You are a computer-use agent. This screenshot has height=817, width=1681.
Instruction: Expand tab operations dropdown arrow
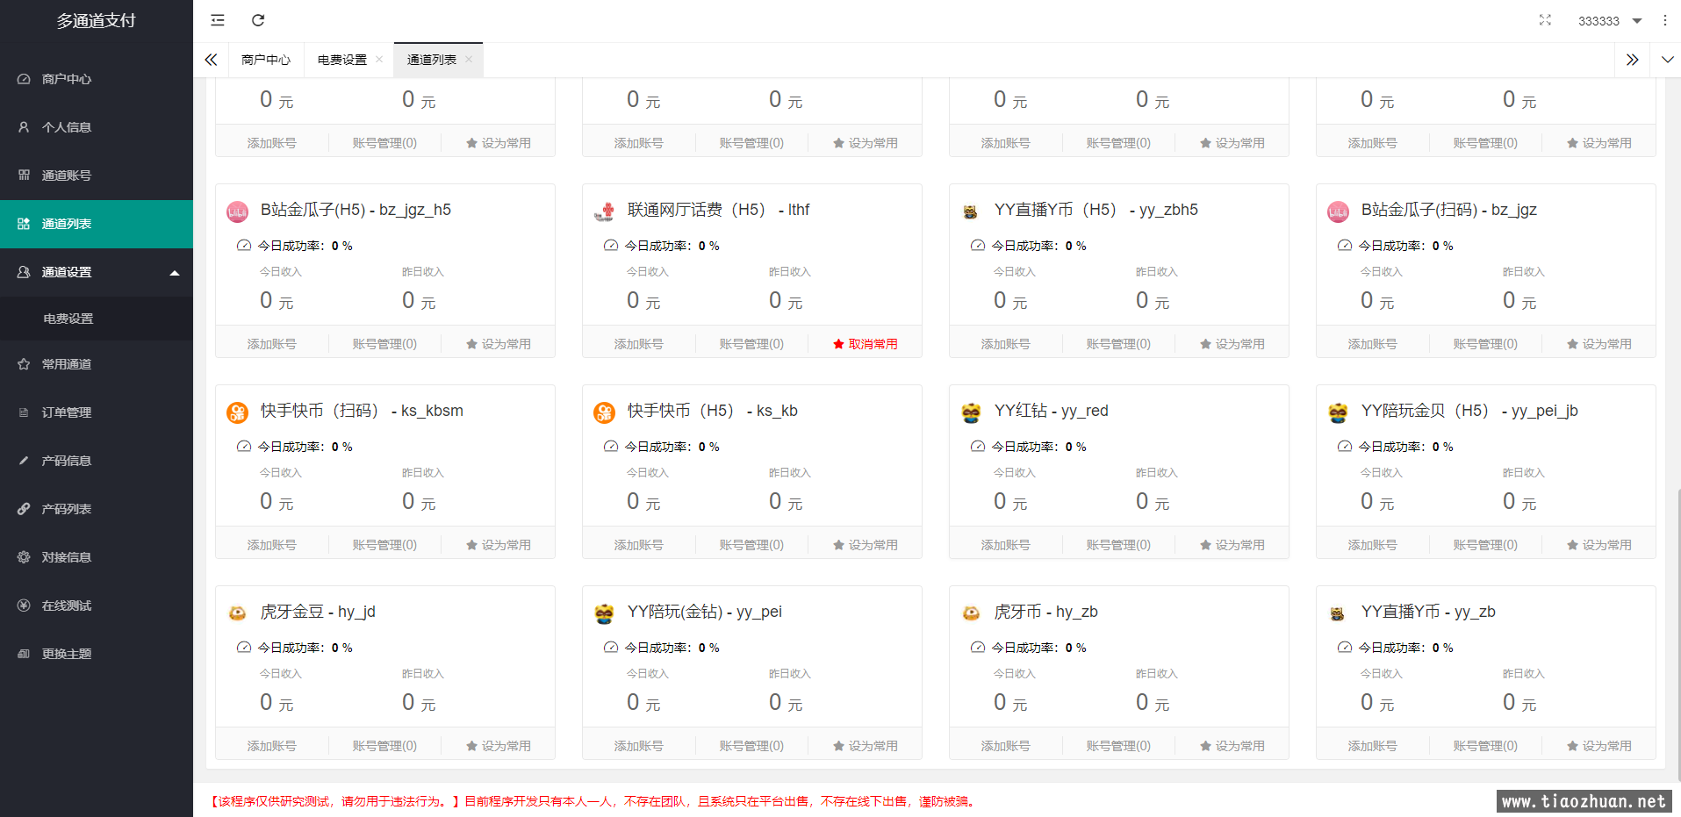(1667, 60)
